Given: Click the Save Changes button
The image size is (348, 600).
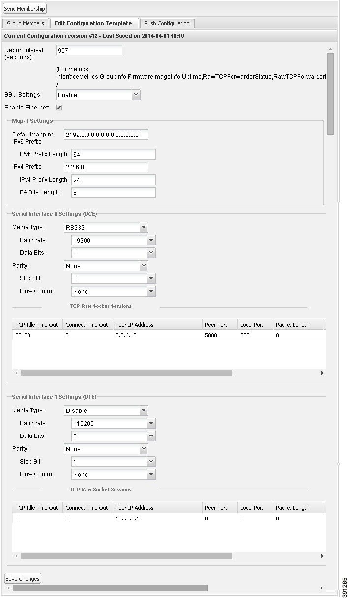Looking at the screenshot, I should pos(23,579).
